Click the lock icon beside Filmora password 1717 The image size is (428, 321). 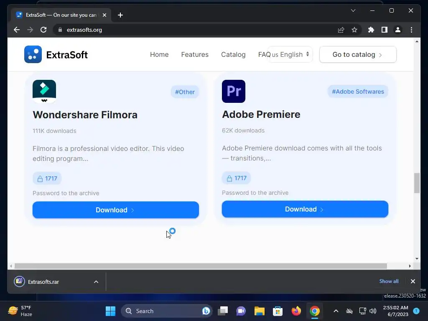point(40,178)
